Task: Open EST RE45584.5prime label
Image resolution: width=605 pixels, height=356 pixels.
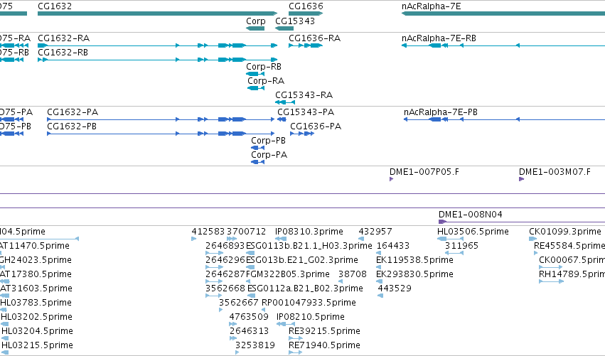Action: (x=569, y=246)
